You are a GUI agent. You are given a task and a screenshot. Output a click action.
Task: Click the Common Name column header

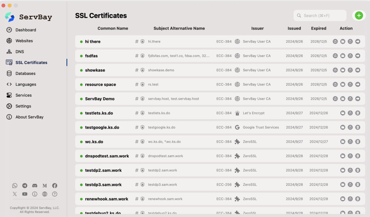coord(113,28)
